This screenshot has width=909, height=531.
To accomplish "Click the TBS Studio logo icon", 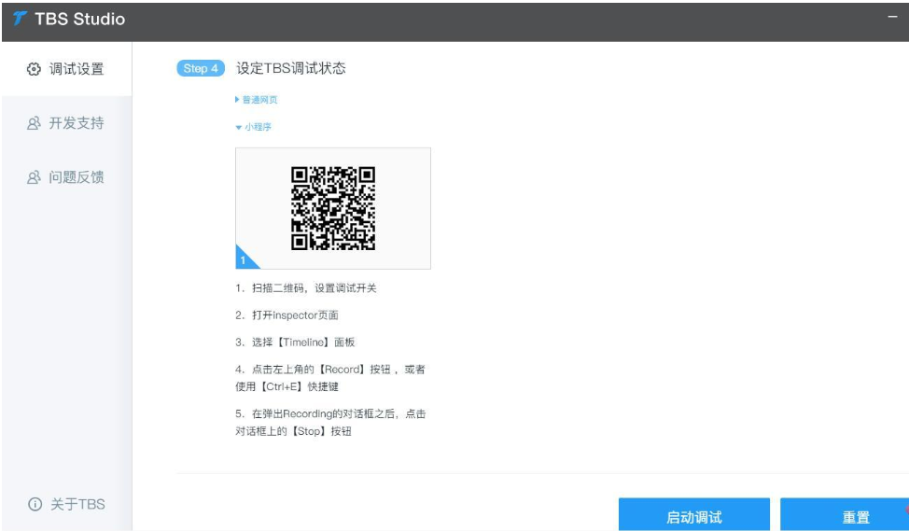I will click(20, 19).
